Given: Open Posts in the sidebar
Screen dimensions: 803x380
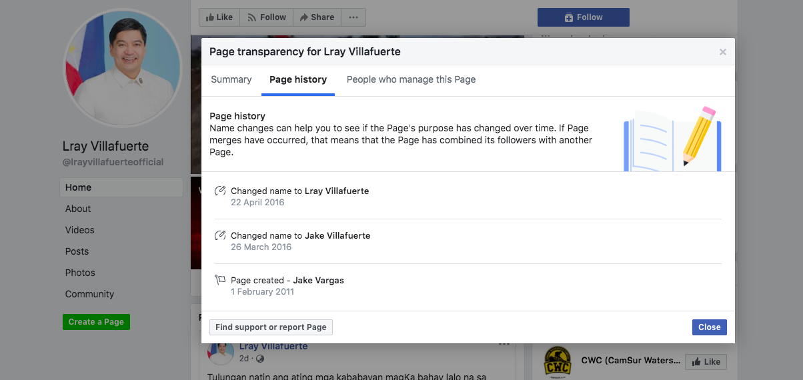Looking at the screenshot, I should pos(77,251).
